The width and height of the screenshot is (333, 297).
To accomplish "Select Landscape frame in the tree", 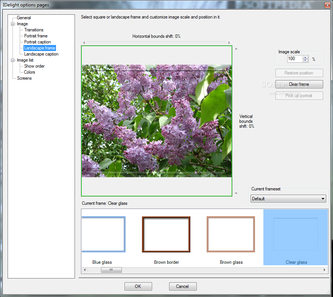I will (39, 48).
